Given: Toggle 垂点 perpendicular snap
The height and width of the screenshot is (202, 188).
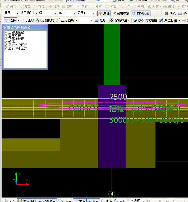Looking at the screenshot, I should [80, 201].
